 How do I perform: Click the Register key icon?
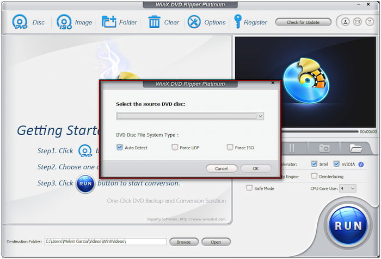click(x=238, y=22)
